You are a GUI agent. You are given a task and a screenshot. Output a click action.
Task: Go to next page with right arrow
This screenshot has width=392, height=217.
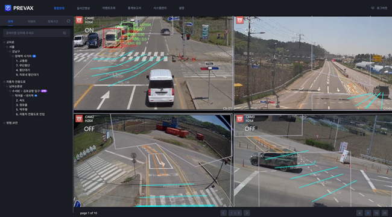click(247, 213)
